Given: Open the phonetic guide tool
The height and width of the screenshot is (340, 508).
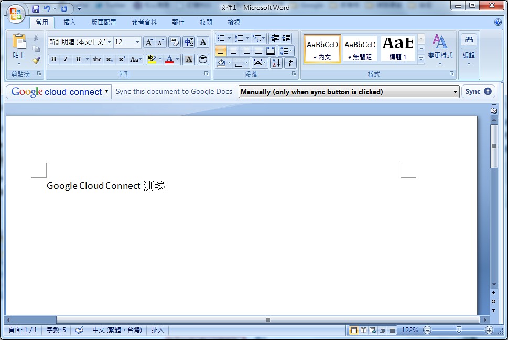Looking at the screenshot, I should coord(189,42).
